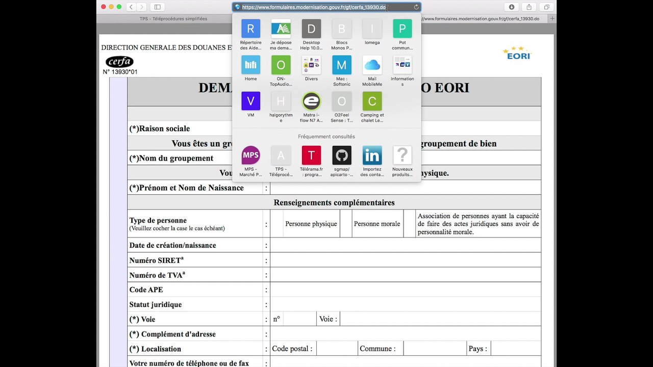Click the Fréquemment consultés heading
Image resolution: width=653 pixels, height=367 pixels.
(x=326, y=137)
